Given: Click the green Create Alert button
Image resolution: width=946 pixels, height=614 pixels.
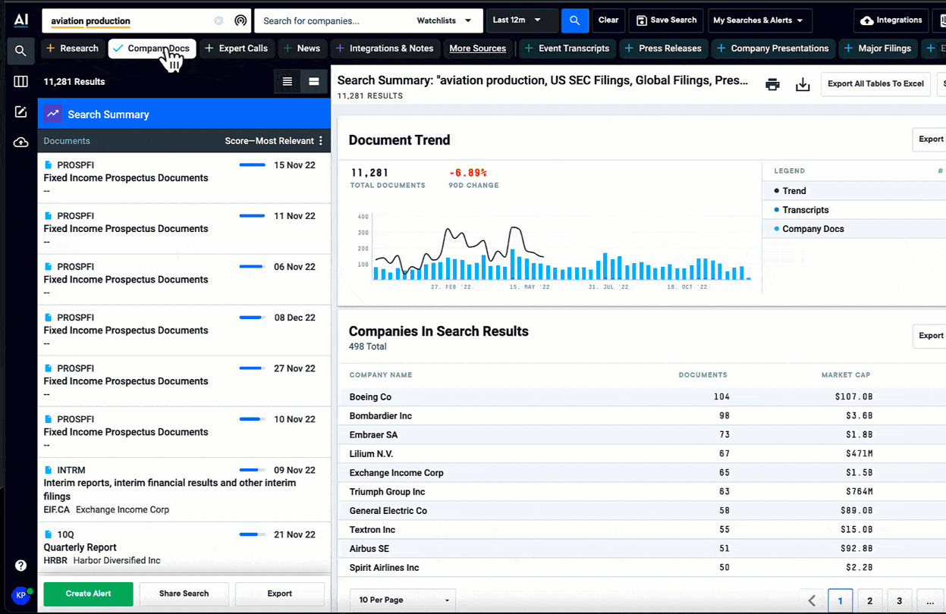Looking at the screenshot, I should [x=88, y=594].
